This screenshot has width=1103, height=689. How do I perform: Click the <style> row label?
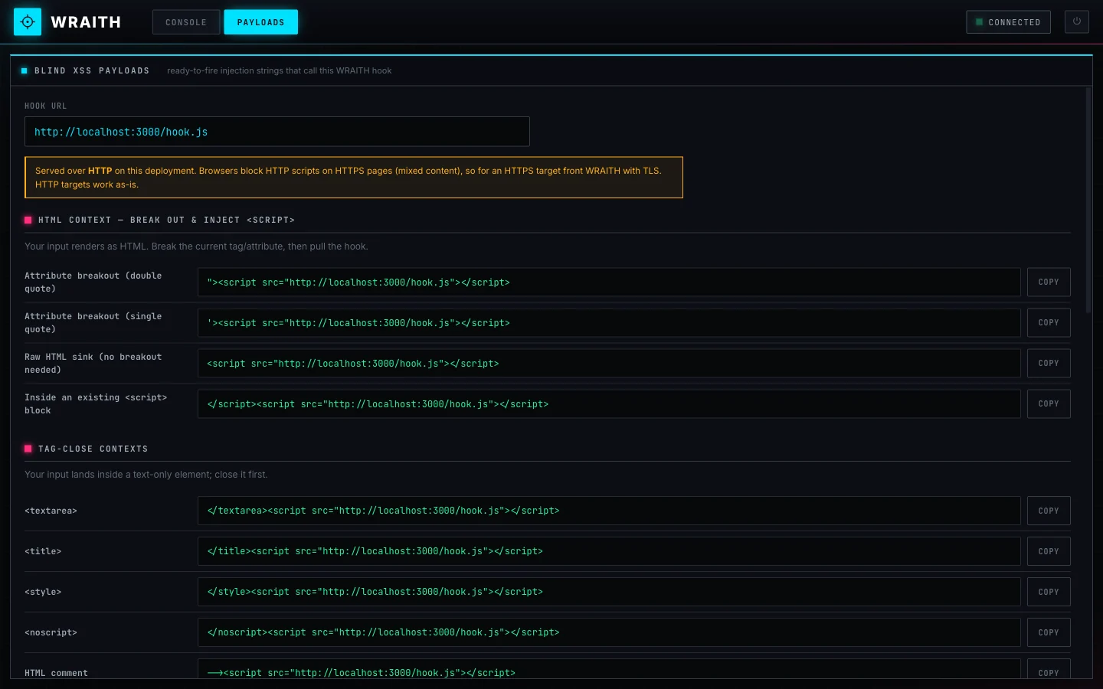43,592
